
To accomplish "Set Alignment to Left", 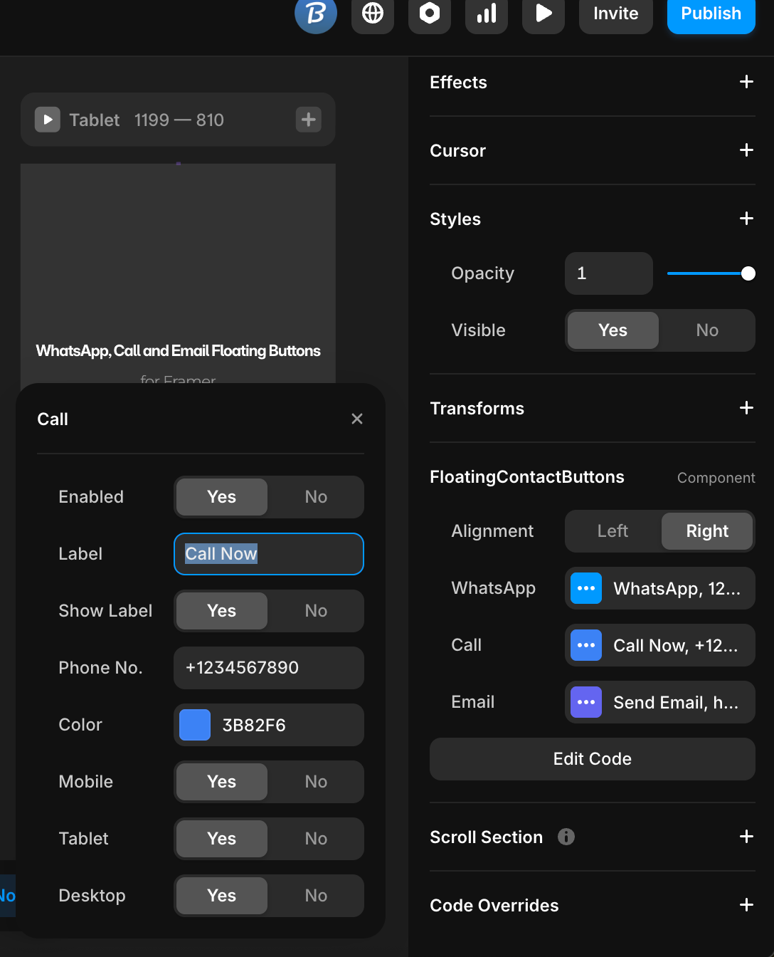I will click(613, 531).
